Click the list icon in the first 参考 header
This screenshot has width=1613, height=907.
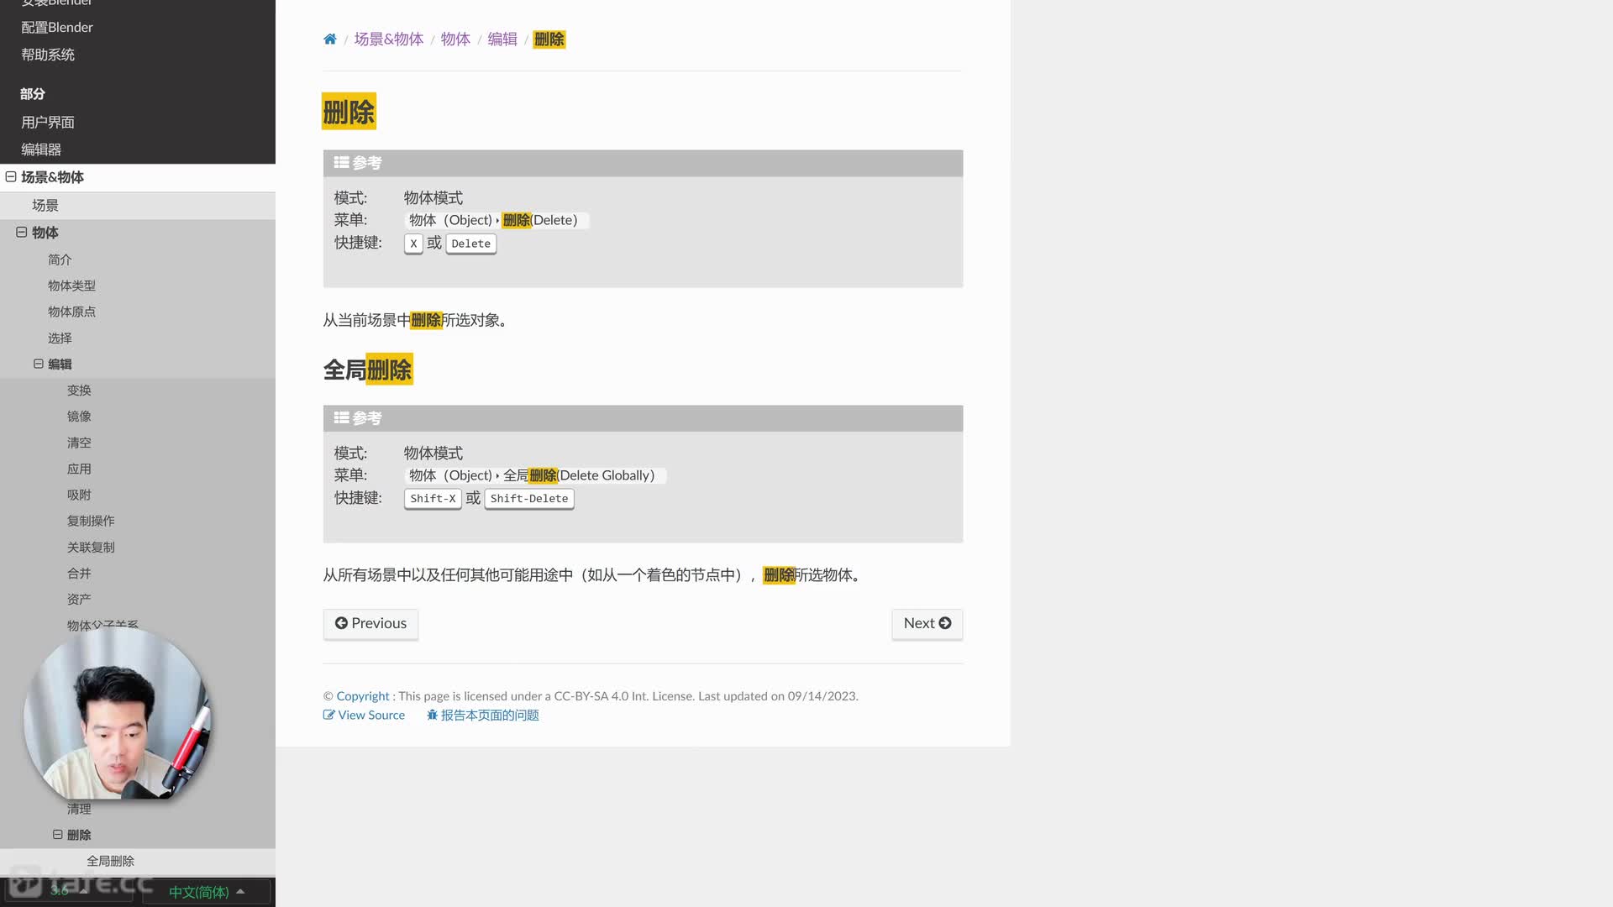(x=341, y=163)
